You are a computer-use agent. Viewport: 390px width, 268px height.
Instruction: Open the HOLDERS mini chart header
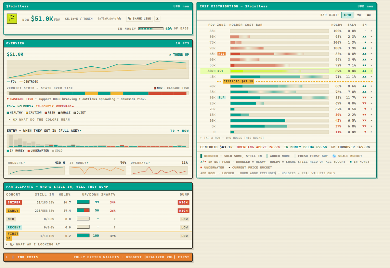pos(16,163)
